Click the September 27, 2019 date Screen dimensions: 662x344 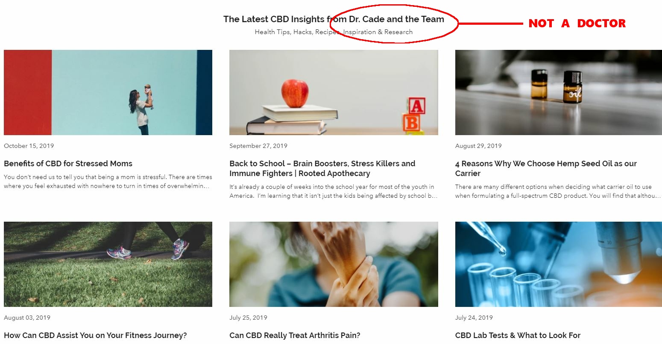(258, 146)
